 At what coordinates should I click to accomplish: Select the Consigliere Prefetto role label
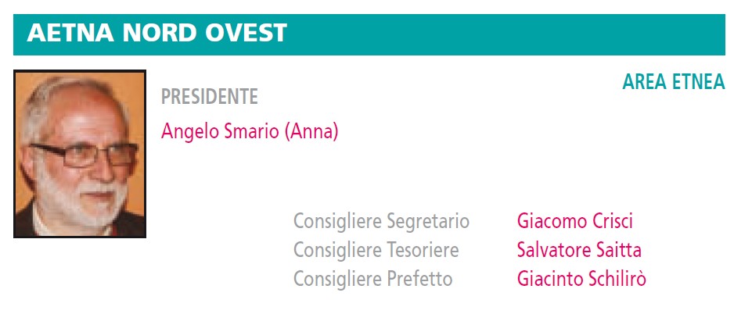coord(373,279)
